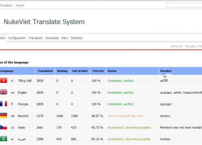Click the Percent column header
The height and width of the screenshot is (145, 202).
(98, 71)
